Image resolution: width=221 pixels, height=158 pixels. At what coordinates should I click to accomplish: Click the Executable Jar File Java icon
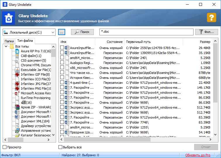pyautogui.click(x=17, y=70)
